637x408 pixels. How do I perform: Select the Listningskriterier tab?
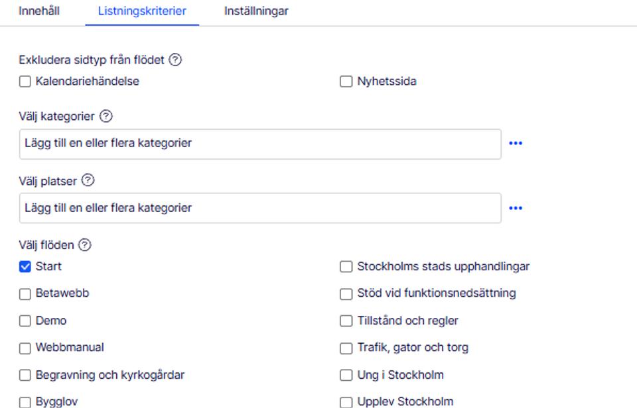click(142, 11)
